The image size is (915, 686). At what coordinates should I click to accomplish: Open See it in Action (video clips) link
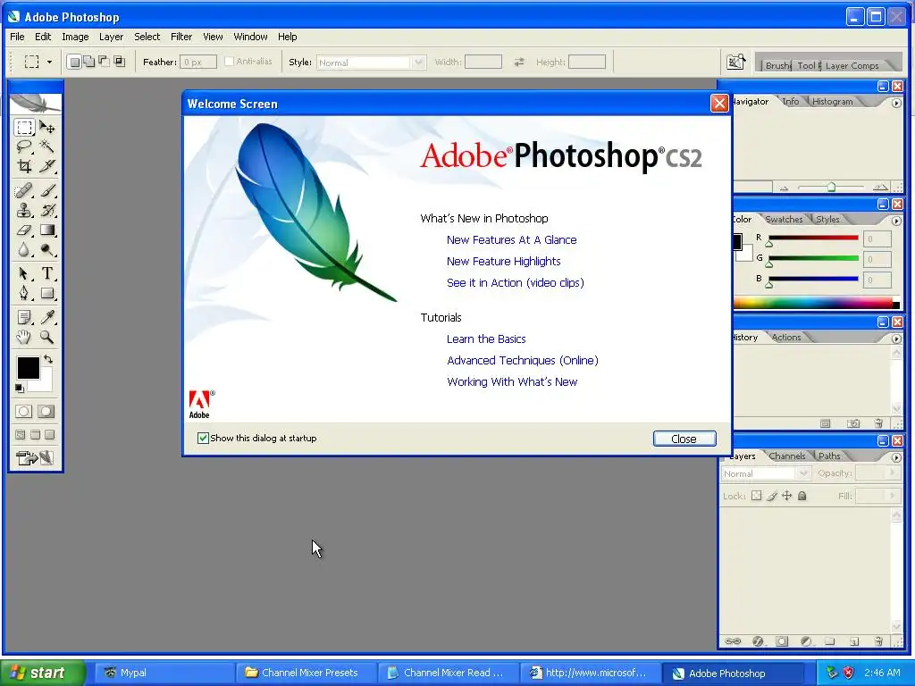(x=516, y=283)
